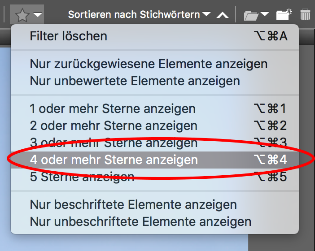
Task: Filter by 5 Sterne anzeigen
Action: tap(82, 177)
